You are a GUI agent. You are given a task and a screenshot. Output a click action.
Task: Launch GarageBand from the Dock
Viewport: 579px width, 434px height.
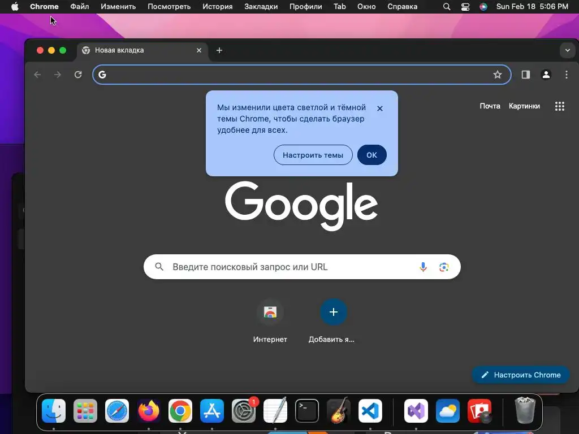pos(339,411)
